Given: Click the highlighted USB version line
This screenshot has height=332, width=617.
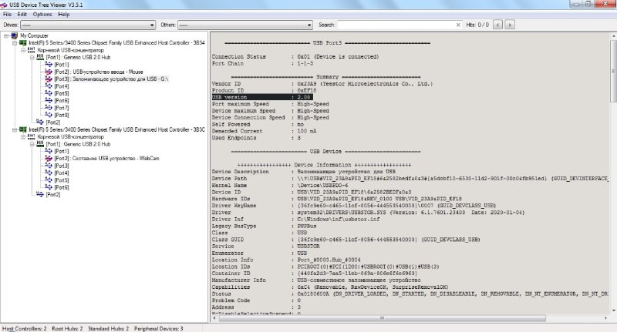Looking at the screenshot, I should (262, 97).
